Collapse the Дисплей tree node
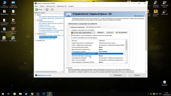 click(36, 20)
